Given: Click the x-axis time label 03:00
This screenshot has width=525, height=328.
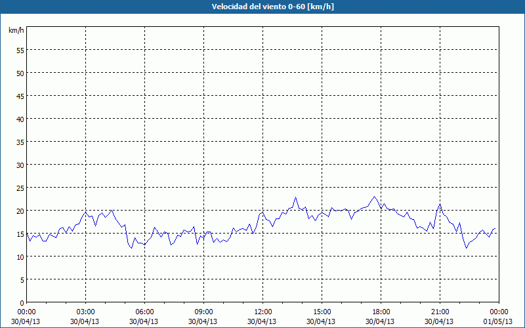Looking at the screenshot, I should tap(86, 312).
